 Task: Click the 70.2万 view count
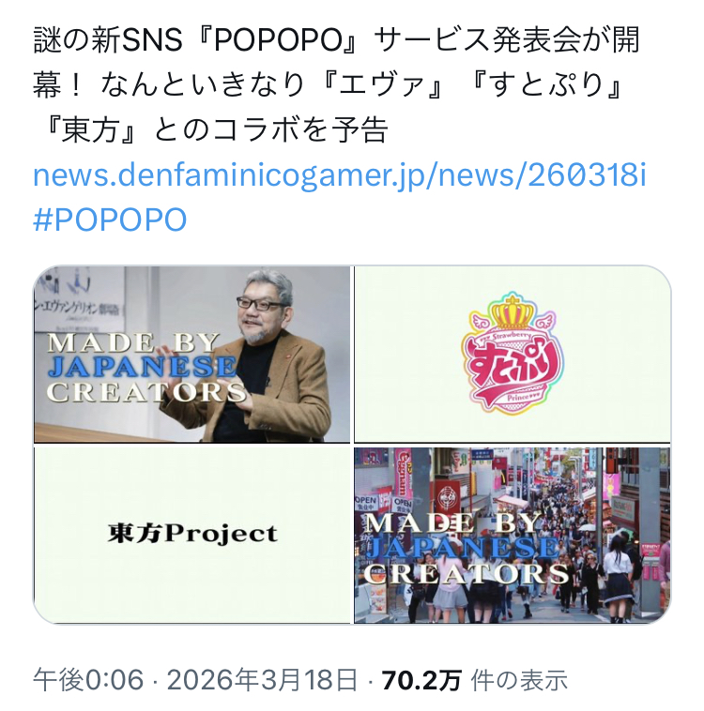(421, 680)
